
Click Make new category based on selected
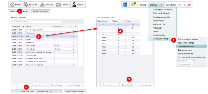(x=36, y=91)
